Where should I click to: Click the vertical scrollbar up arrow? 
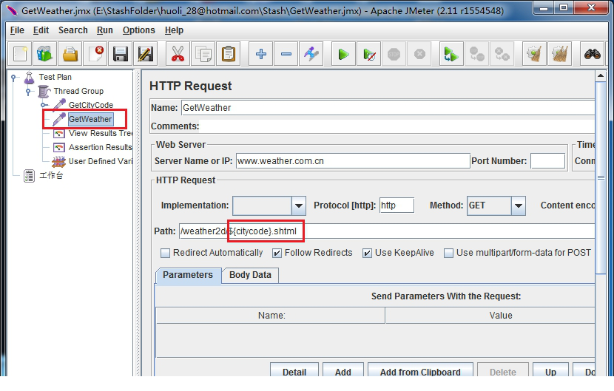pos(600,76)
